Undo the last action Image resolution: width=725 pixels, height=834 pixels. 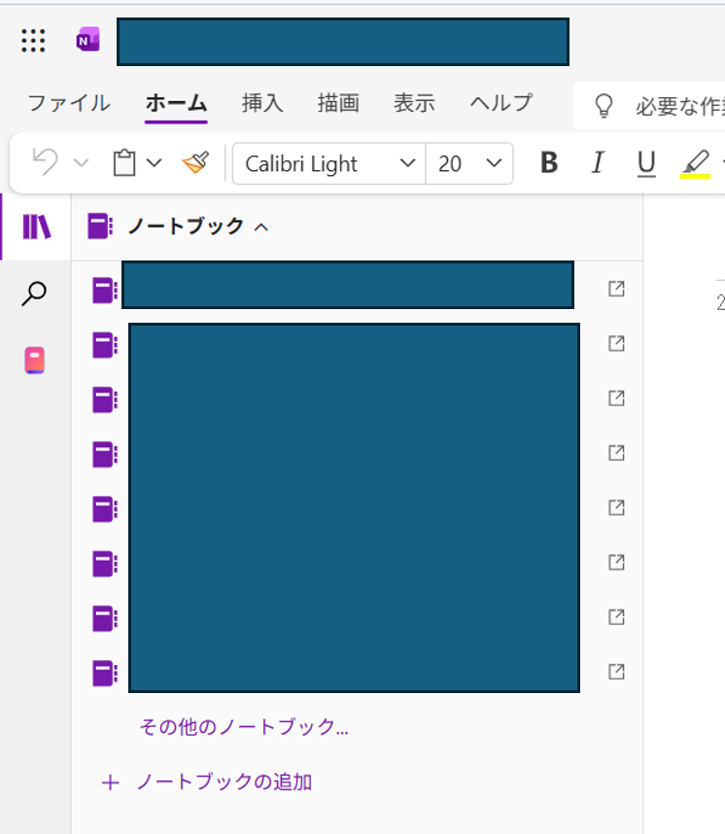click(x=46, y=162)
